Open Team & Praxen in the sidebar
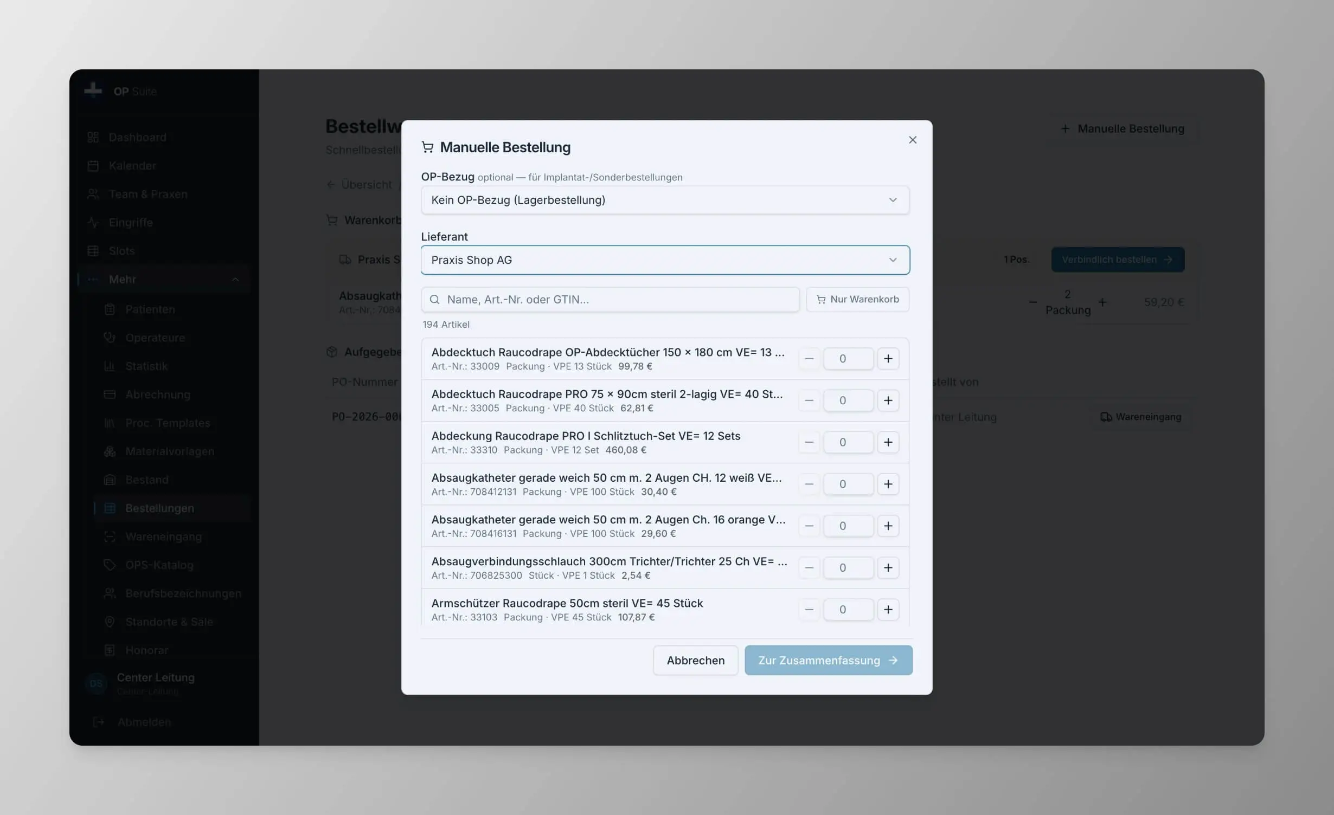This screenshot has height=815, width=1334. click(164, 194)
